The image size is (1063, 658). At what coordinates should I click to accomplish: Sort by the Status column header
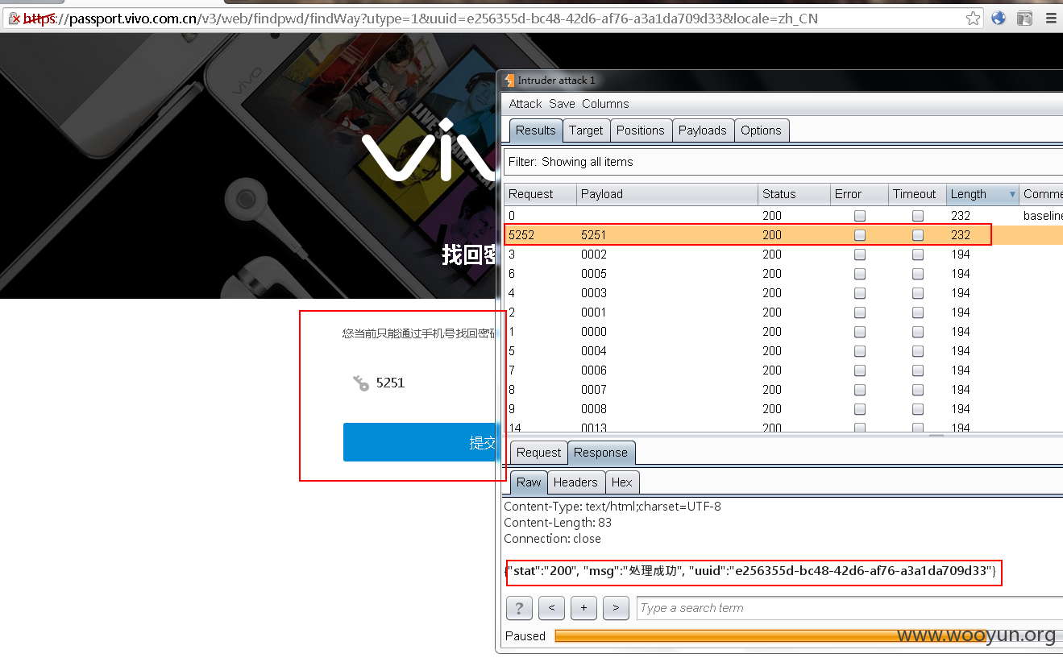[x=795, y=194]
